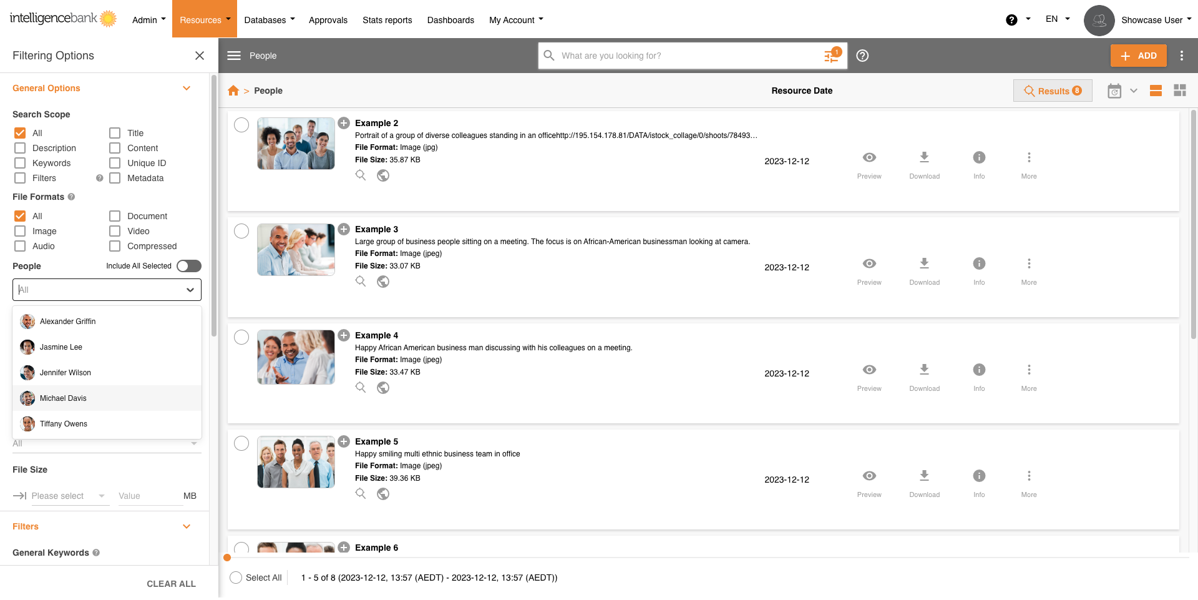Open the toolbar's vertical three-dot menu
Image resolution: width=1198 pixels, height=600 pixels.
click(x=1182, y=56)
